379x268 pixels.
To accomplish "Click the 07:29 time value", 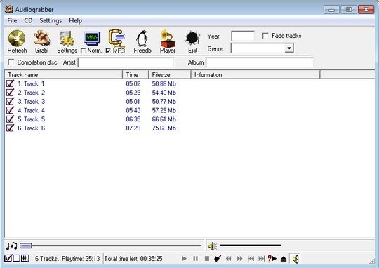I will click(x=133, y=128).
